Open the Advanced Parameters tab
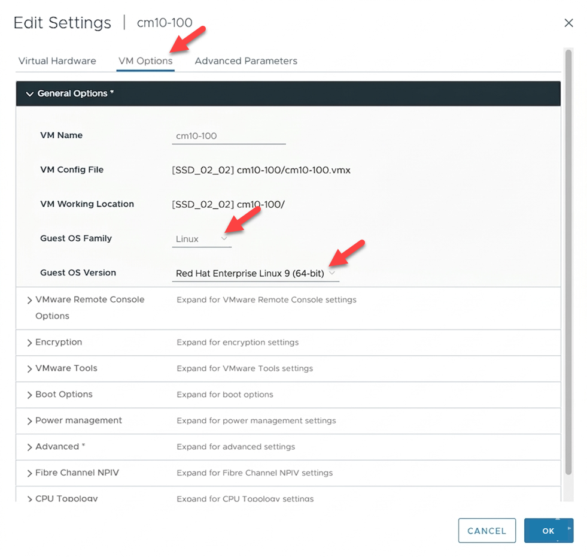 pos(246,61)
